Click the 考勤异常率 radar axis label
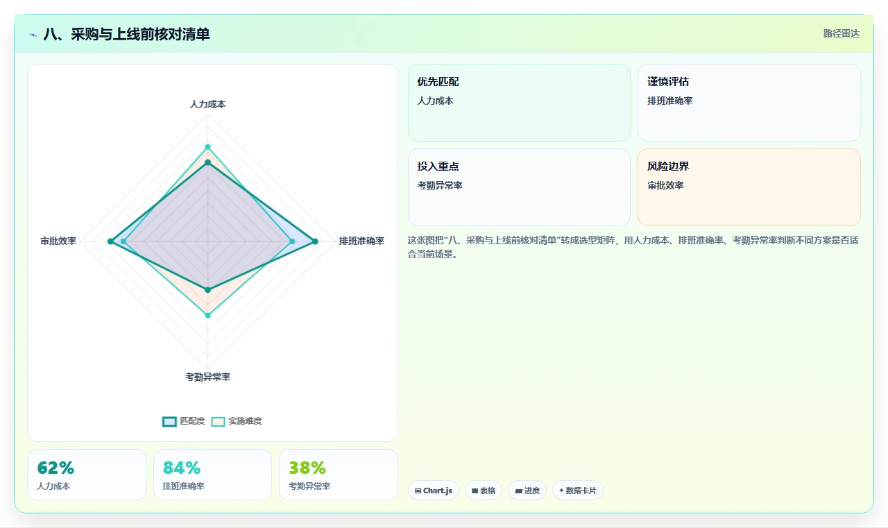This screenshot has width=888, height=528. click(x=207, y=377)
